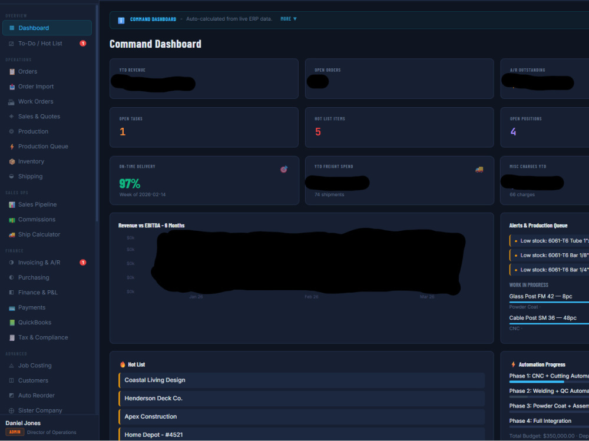The width and height of the screenshot is (589, 441).
Task: Click the Job Costing triangle icon
Action: (11, 366)
